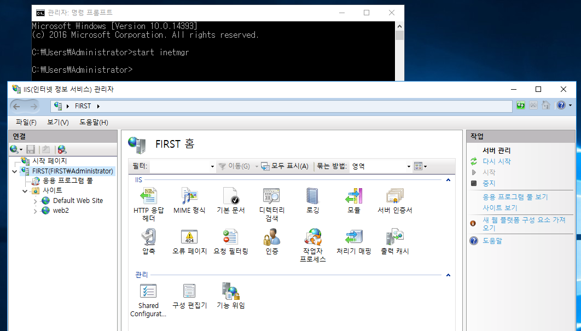Click the blue help icon beside address bar
This screenshot has height=331, width=581.
coord(561,106)
